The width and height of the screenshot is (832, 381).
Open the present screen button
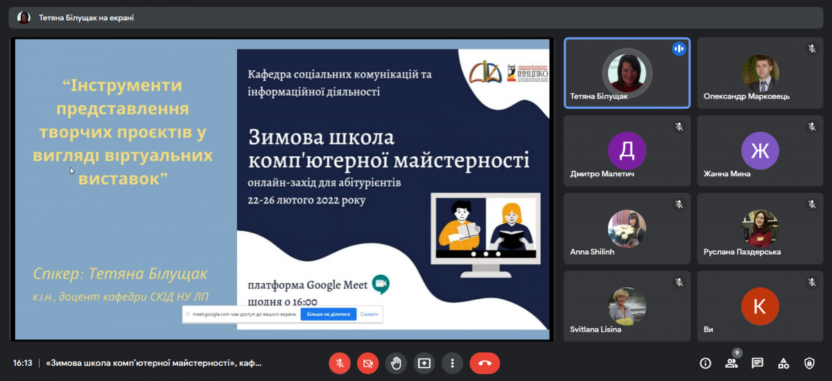424,363
